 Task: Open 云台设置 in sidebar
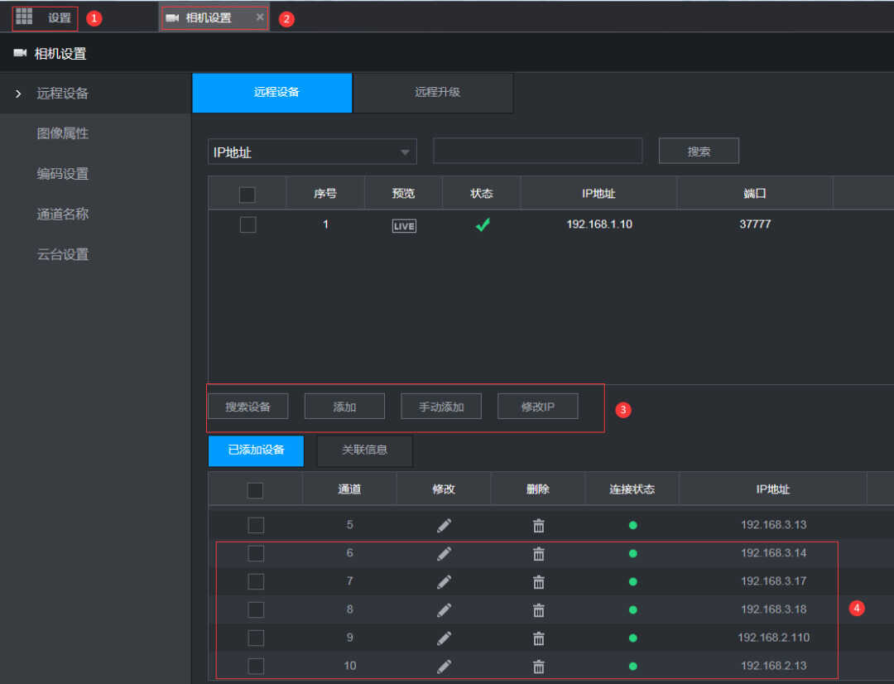(63, 254)
